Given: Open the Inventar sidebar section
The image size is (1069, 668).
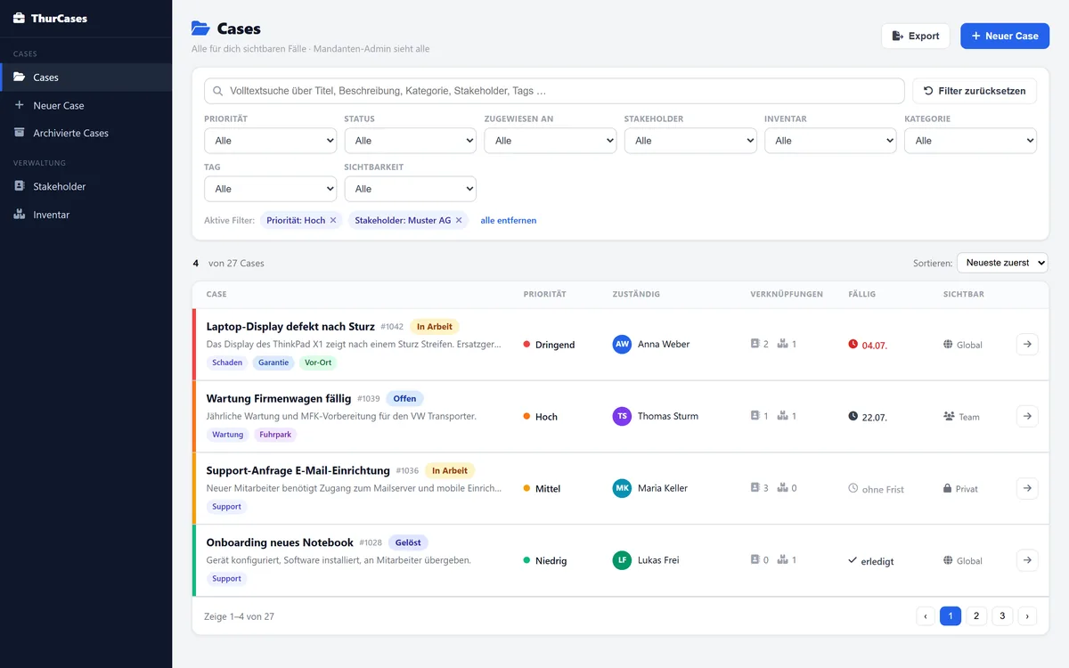Looking at the screenshot, I should coord(86,215).
